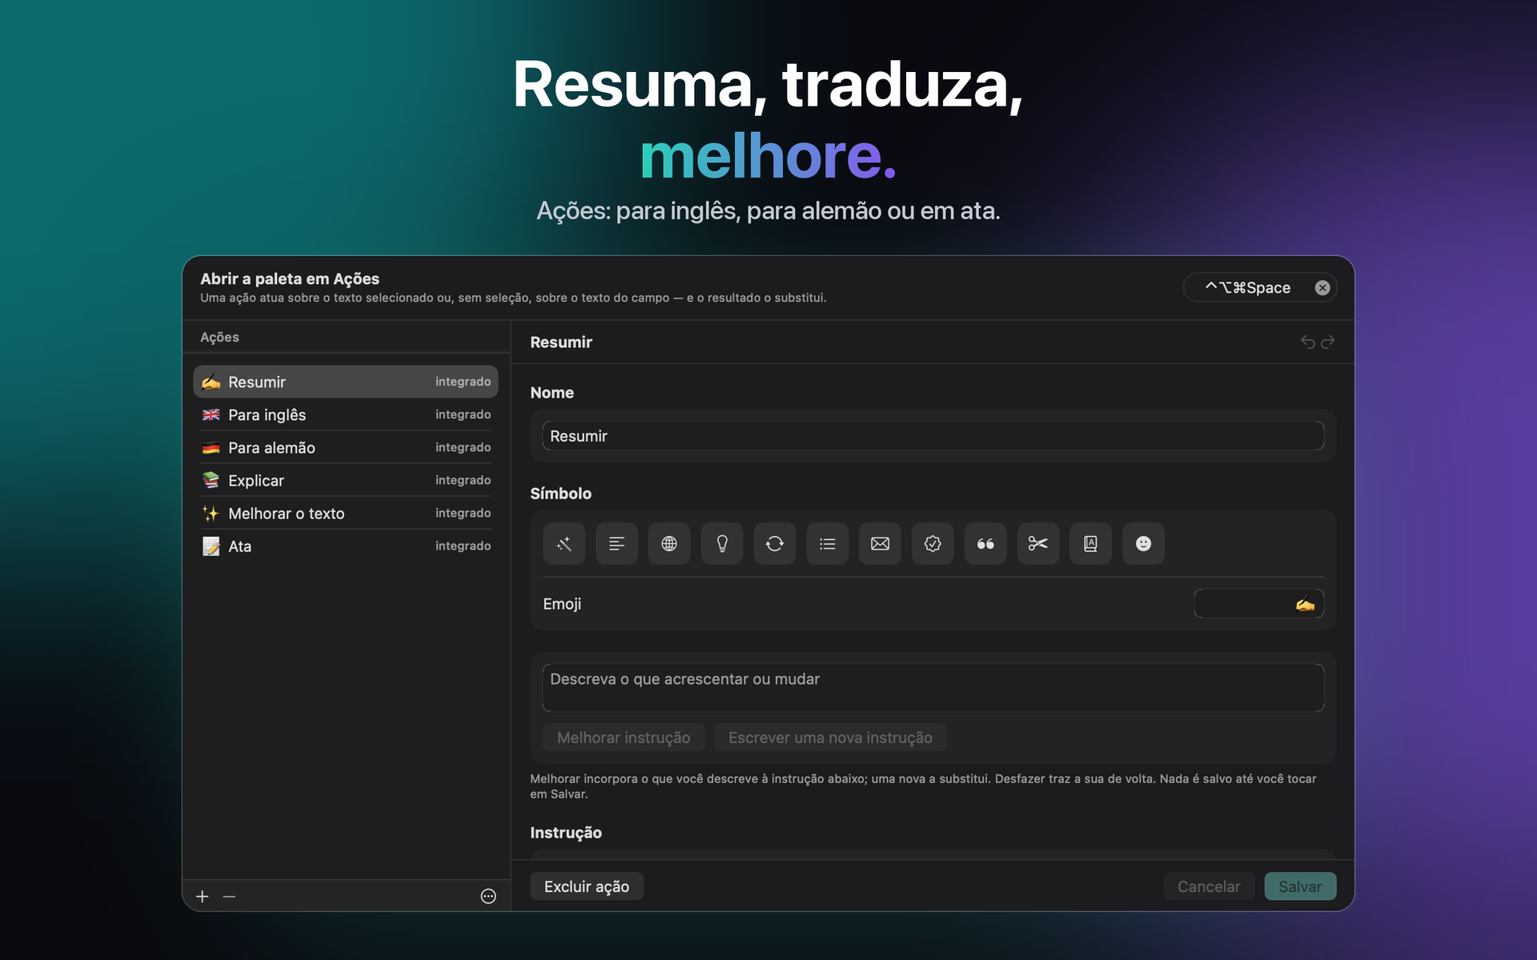1537x960 pixels.
Task: Select the Para inglês action
Action: point(346,415)
